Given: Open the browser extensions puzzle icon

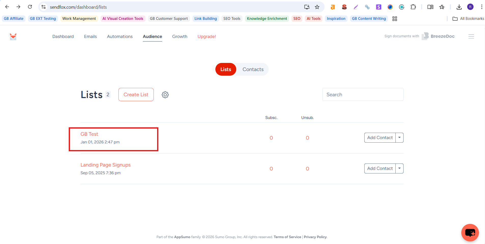Looking at the screenshot, I should [x=413, y=7].
